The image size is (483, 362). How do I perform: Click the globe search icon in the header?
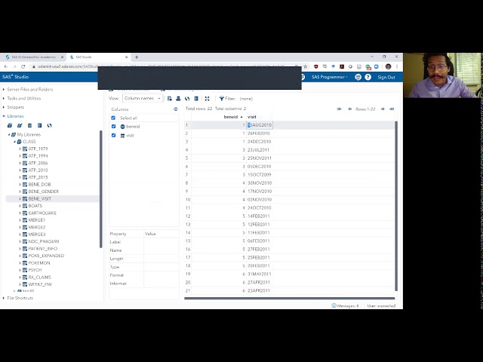[303, 77]
